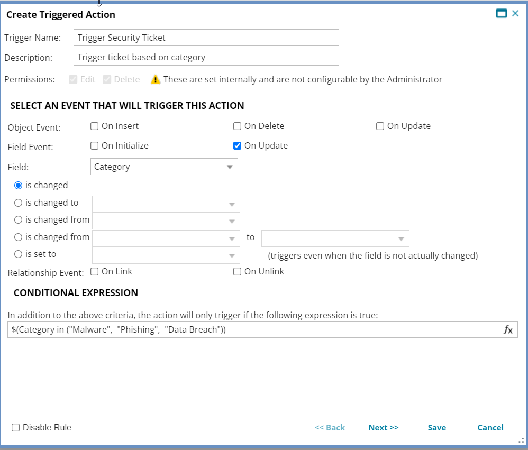Image resolution: width=528 pixels, height=450 pixels.
Task: Click the Trigger Name input field
Action: point(206,37)
